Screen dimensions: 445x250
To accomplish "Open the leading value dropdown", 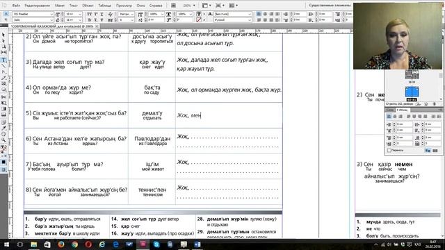I will tap(80, 20).
